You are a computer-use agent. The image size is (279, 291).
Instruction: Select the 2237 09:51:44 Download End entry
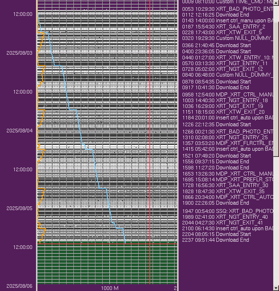216,240
